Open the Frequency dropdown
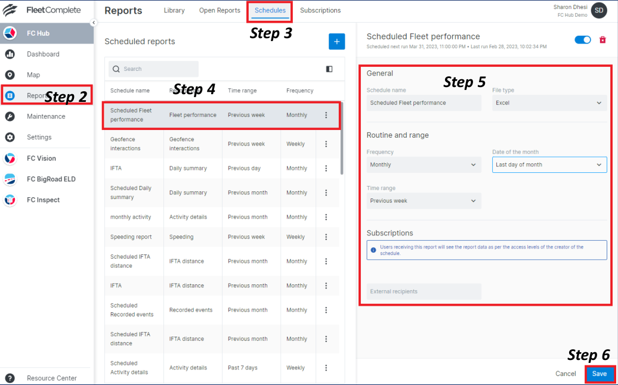 424,164
